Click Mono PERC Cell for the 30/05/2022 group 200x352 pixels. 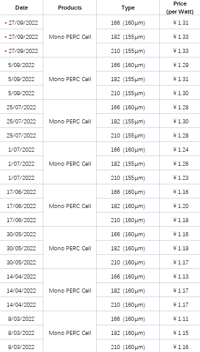click(x=70, y=248)
